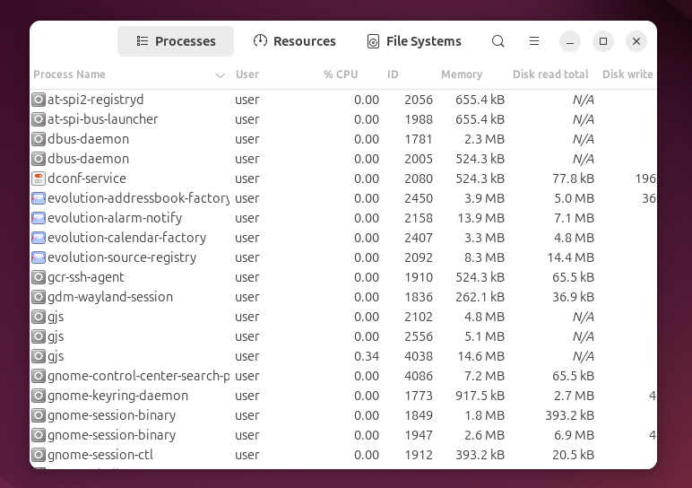Click the evolution-alarm-notify mail icon
This screenshot has width=692, height=488.
tap(39, 218)
